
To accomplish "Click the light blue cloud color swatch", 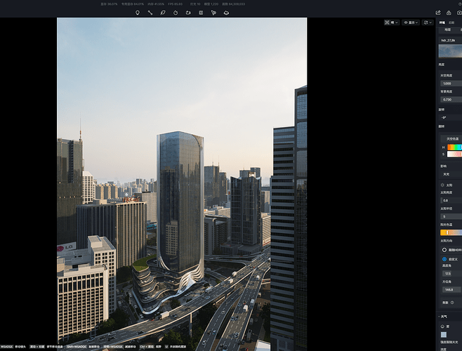I will tap(444, 334).
